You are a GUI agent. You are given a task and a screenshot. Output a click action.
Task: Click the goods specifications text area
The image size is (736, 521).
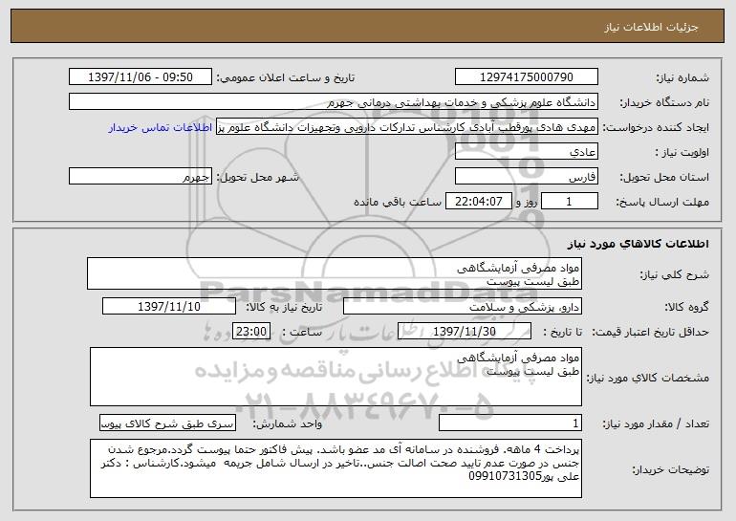tap(336, 377)
